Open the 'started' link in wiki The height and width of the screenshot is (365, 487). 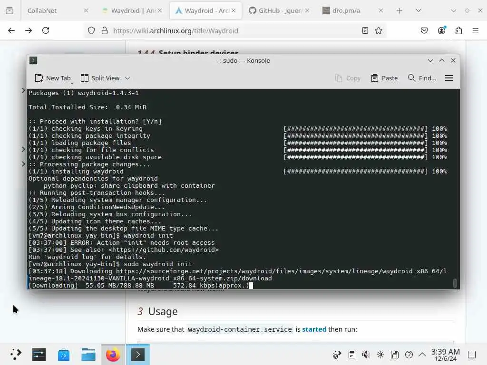[314, 329]
